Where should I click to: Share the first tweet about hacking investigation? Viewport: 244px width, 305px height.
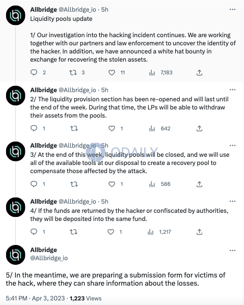click(x=199, y=72)
